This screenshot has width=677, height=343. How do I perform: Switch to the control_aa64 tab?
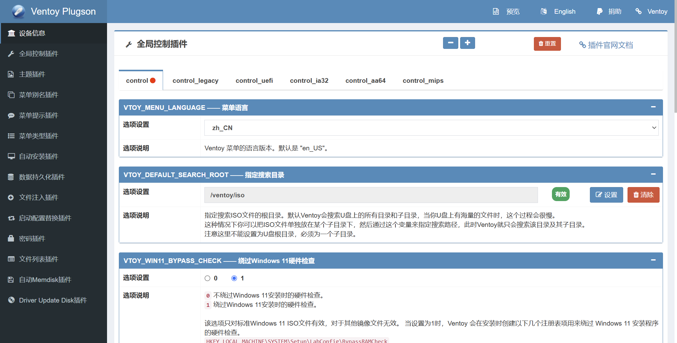tap(365, 81)
